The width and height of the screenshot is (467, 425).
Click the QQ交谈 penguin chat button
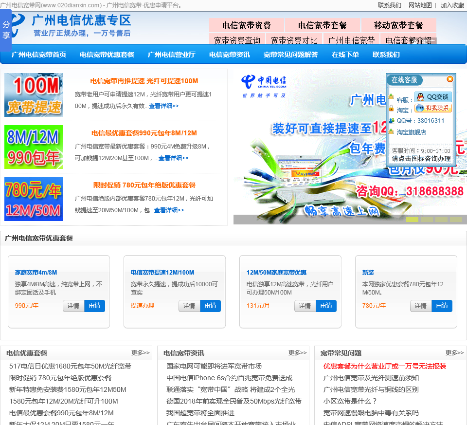pos(433,97)
